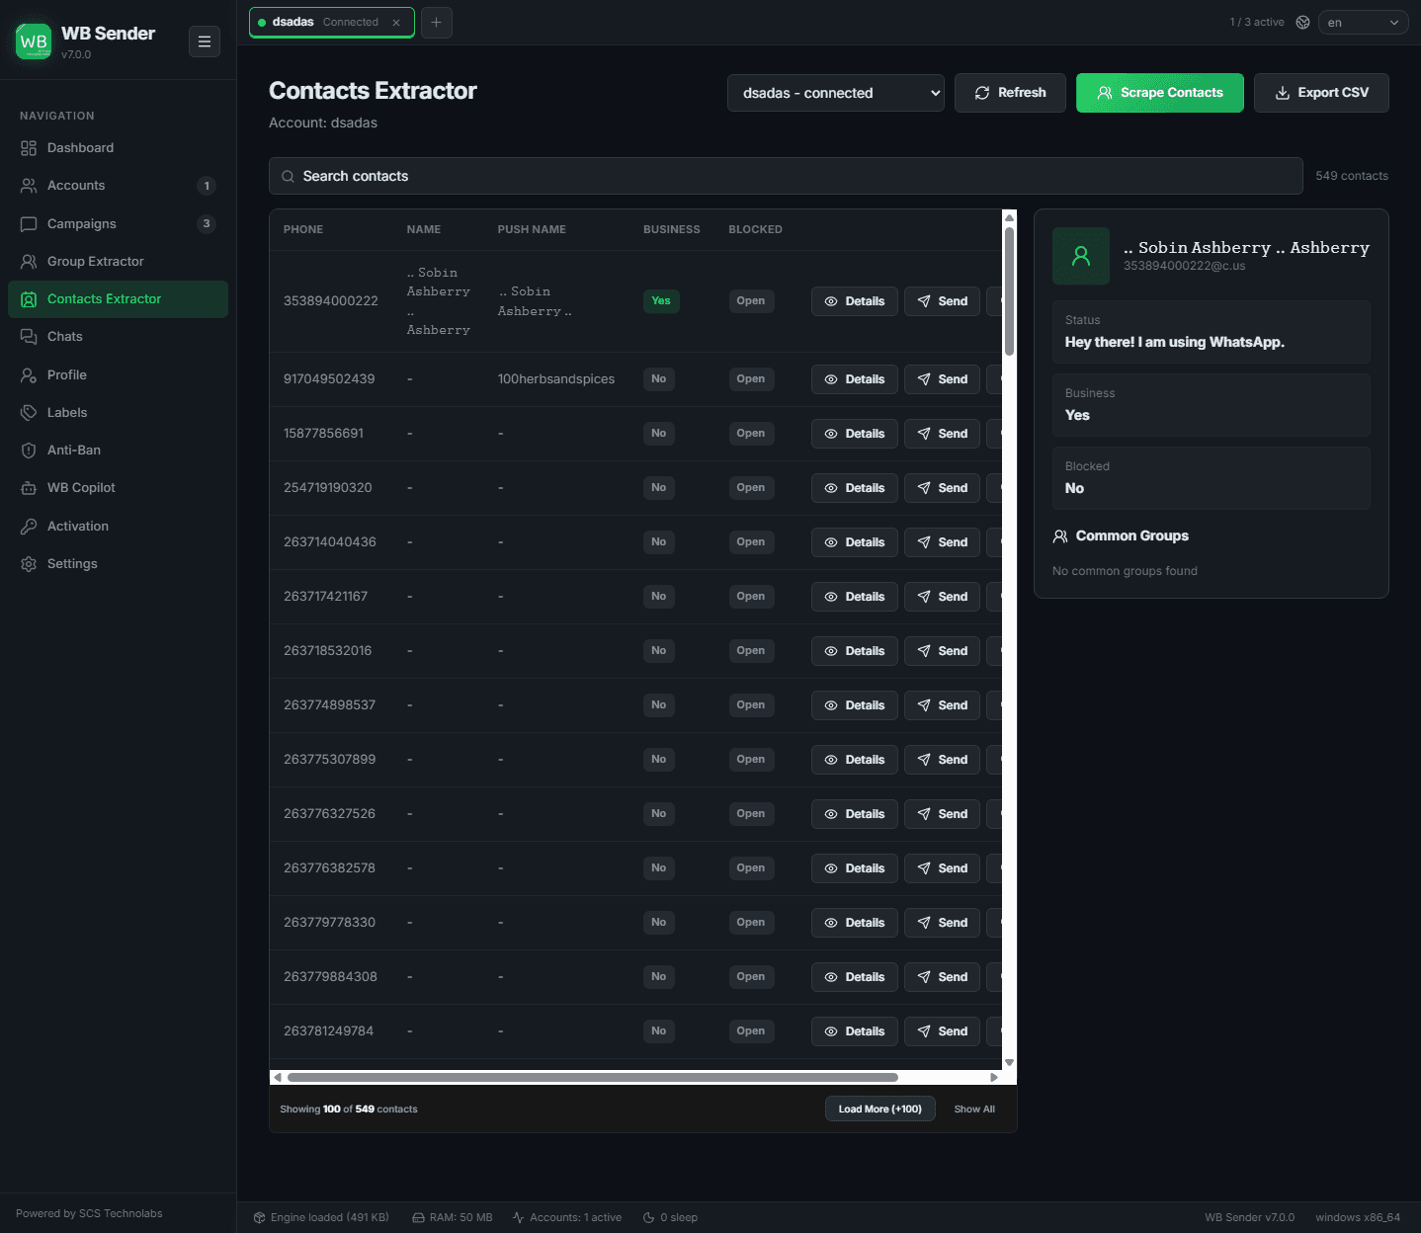Click Engine loaded status icon
The width and height of the screenshot is (1421, 1233).
point(260,1218)
